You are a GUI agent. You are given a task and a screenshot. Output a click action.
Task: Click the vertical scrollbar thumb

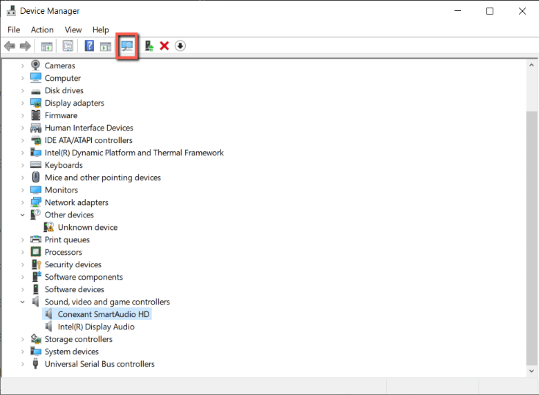(x=531, y=238)
